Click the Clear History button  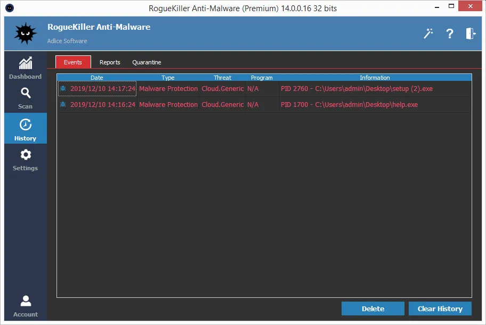pyautogui.click(x=440, y=309)
